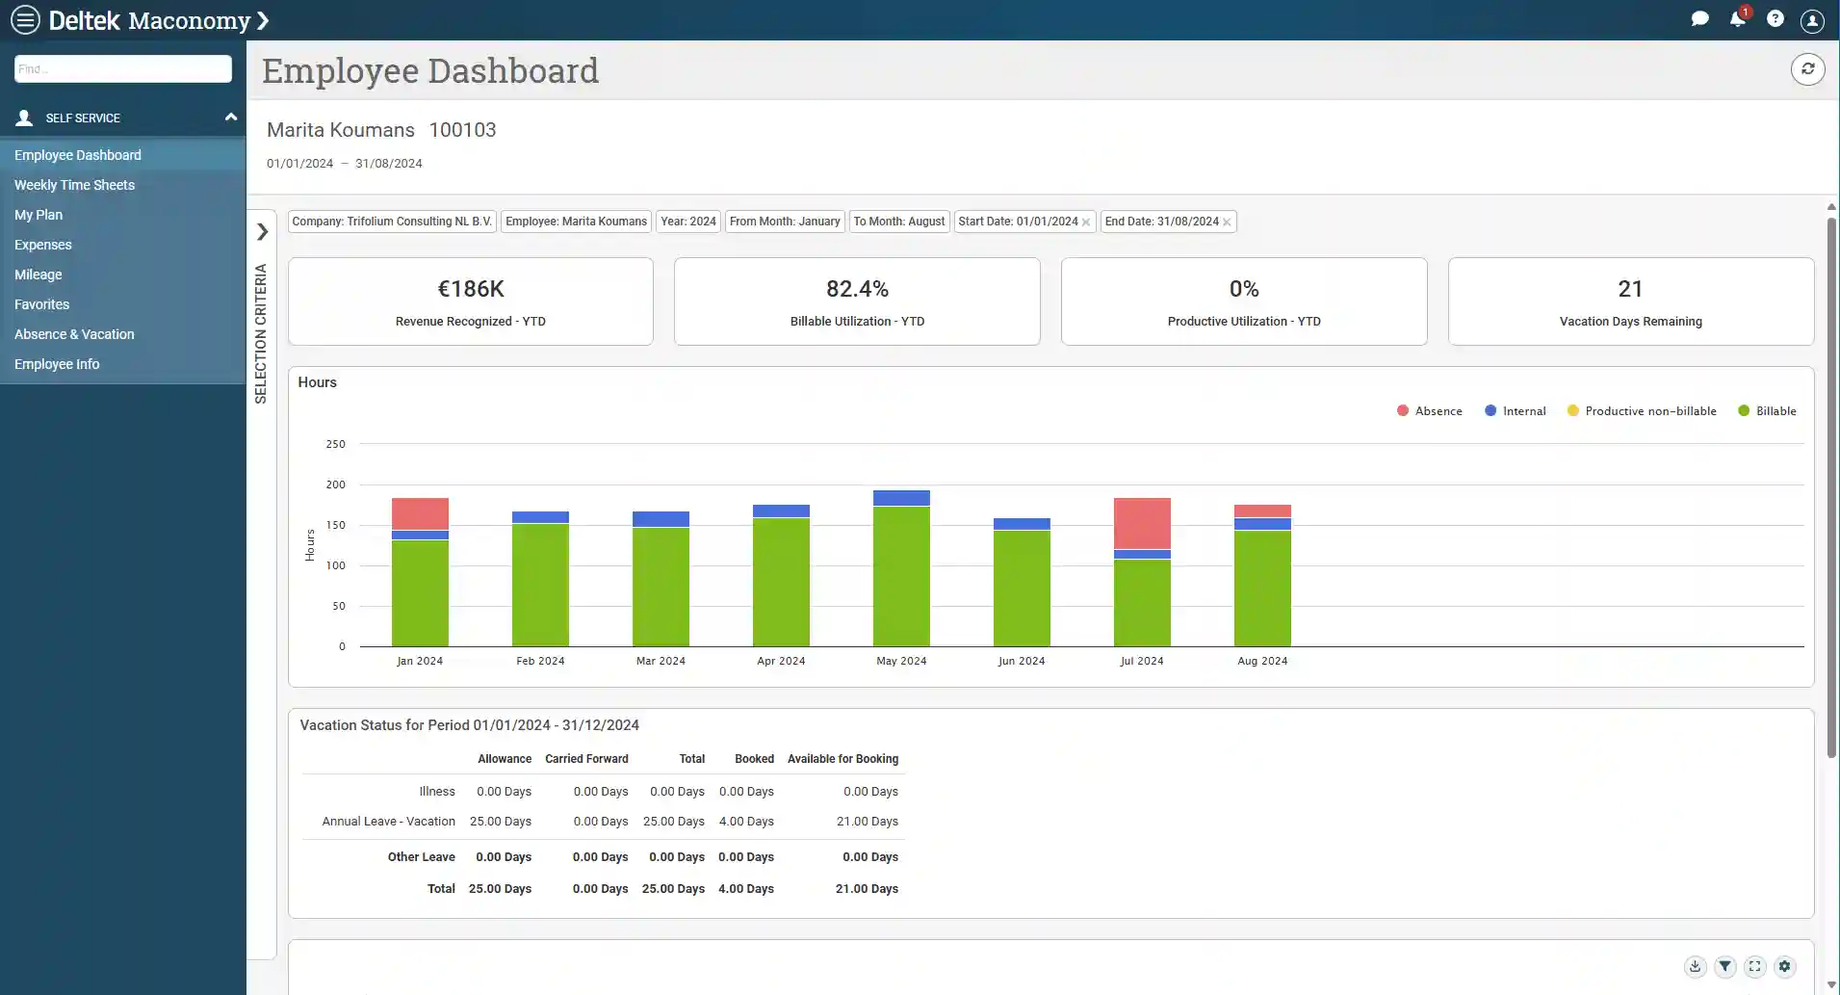
Task: Open the chat messages icon
Action: coord(1699,19)
